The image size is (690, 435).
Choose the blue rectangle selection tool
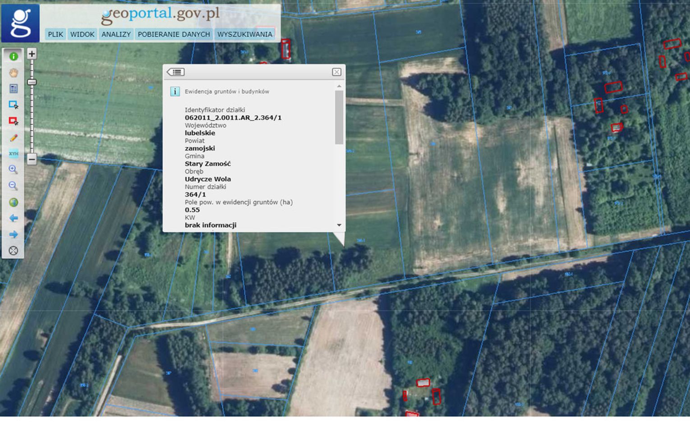(x=14, y=105)
